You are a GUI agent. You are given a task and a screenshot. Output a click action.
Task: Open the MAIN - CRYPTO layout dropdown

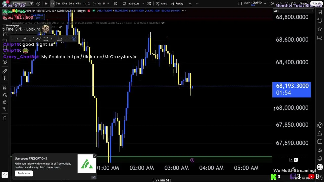point(265,4)
